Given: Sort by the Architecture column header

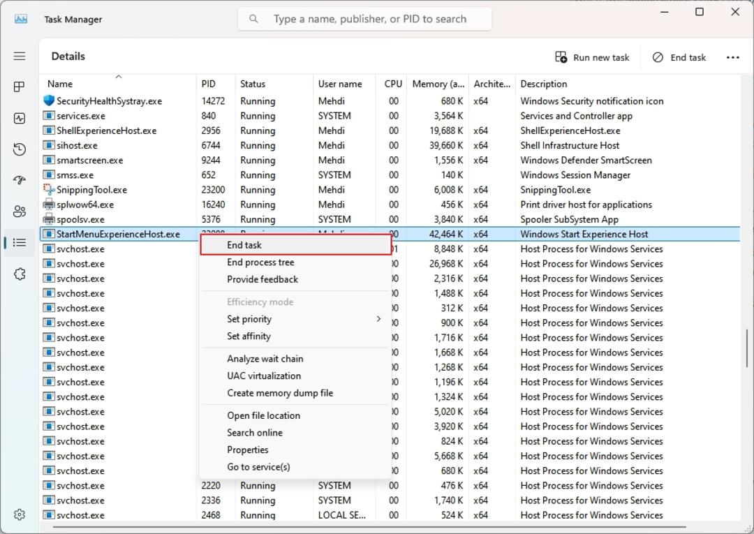Looking at the screenshot, I should coord(491,84).
